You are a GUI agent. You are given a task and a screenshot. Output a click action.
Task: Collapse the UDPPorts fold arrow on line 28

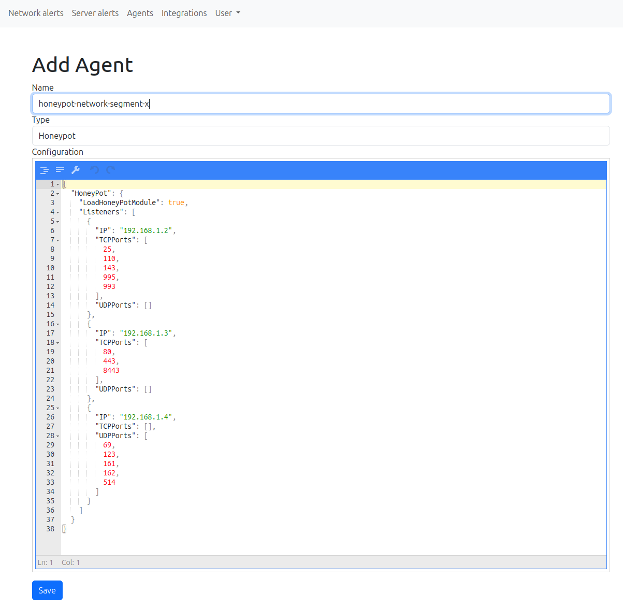(x=58, y=436)
